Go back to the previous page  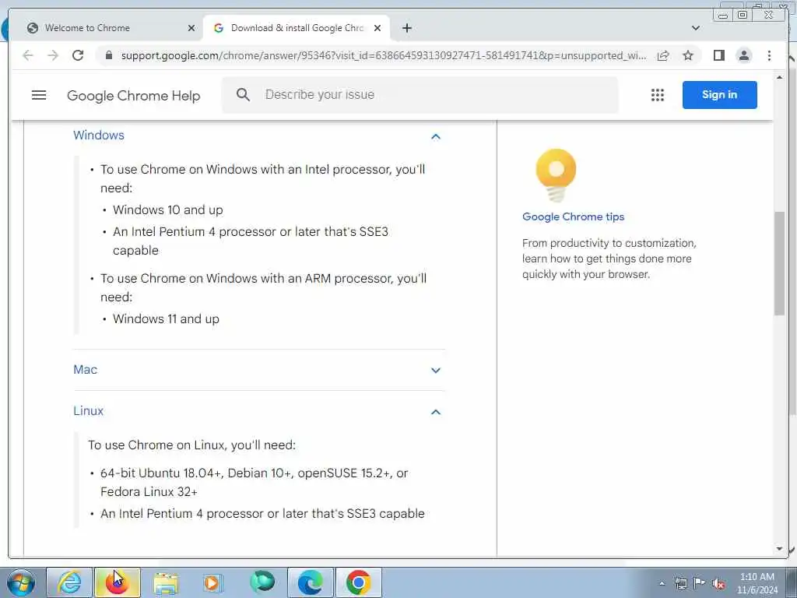[28, 55]
